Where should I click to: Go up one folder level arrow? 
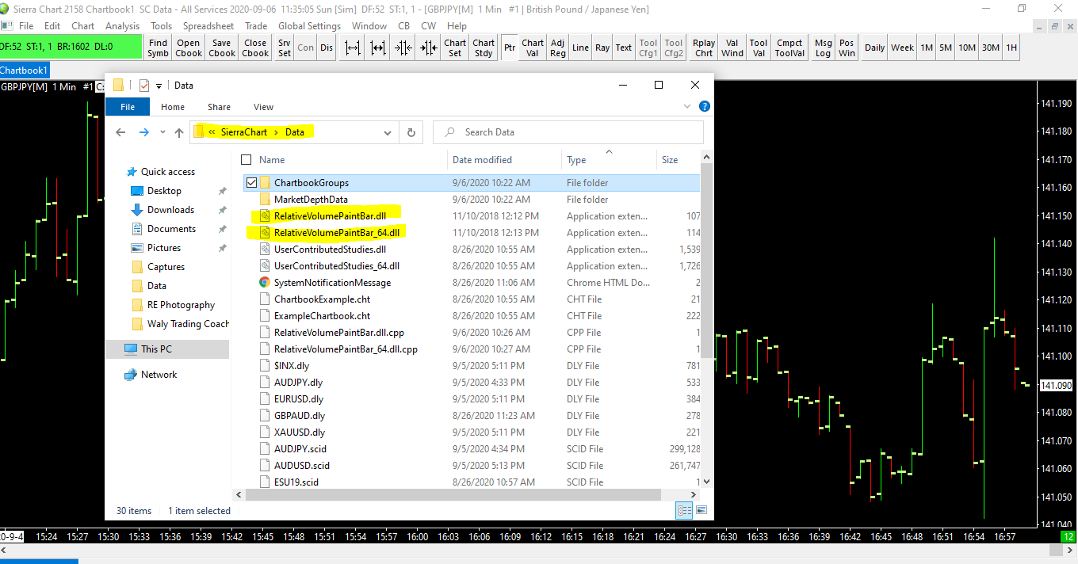point(179,132)
